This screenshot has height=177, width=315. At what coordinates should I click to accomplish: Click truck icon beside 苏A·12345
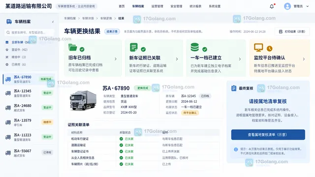pyautogui.click(x=8, y=93)
